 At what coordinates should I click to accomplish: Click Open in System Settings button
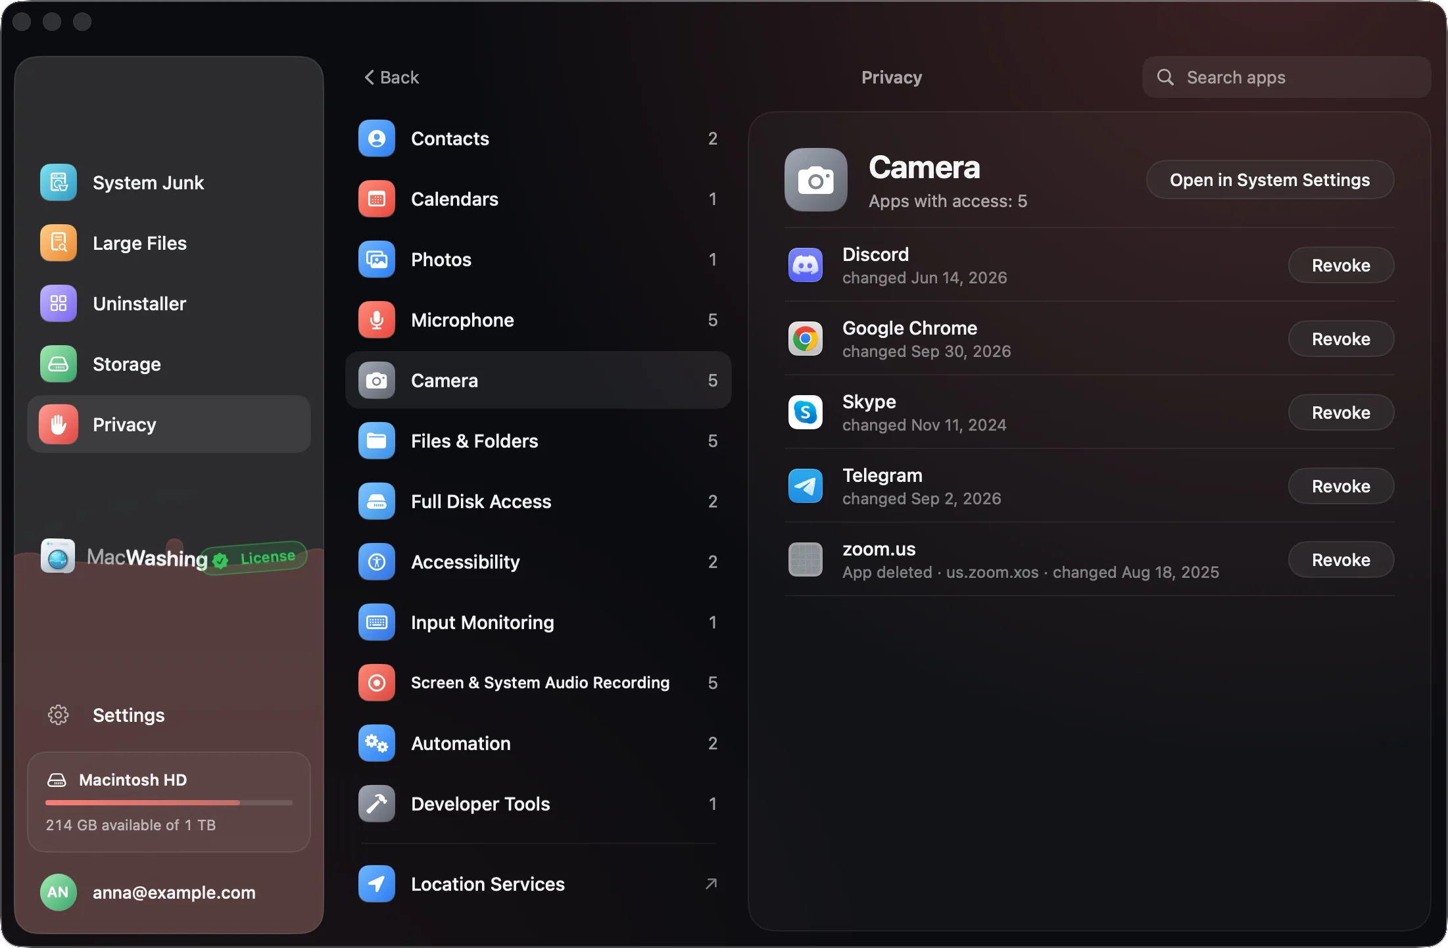[x=1270, y=179]
